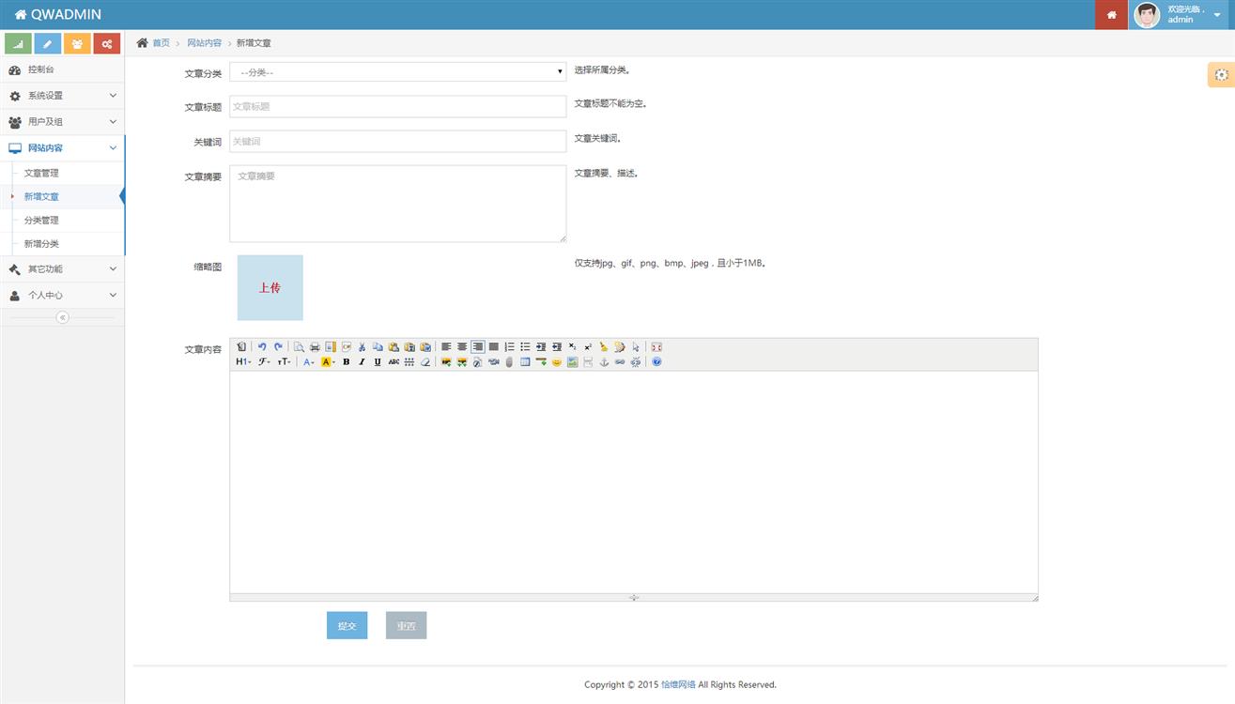Screen dimensions: 1235x704
Task: Click the 文章标题 title input field
Action: (397, 106)
